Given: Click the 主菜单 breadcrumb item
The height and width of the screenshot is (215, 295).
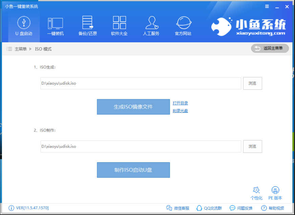Looking at the screenshot, I should [21, 49].
